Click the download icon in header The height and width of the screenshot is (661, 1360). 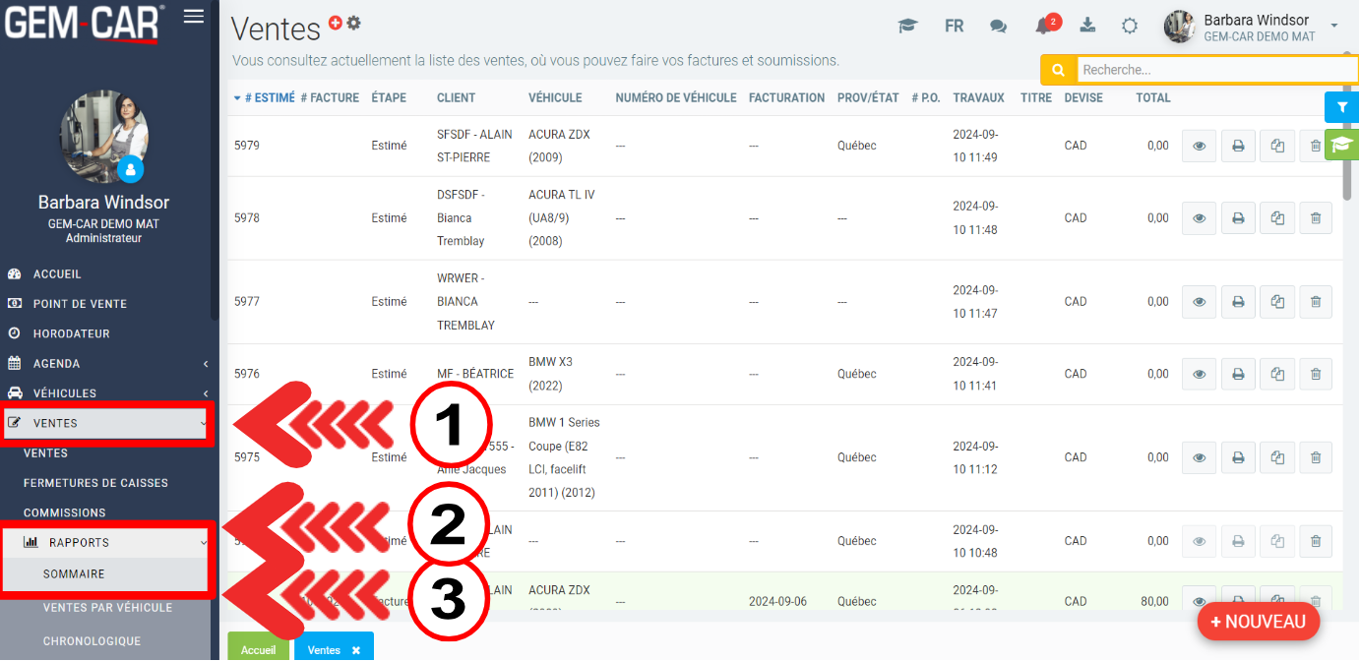pos(1087,27)
